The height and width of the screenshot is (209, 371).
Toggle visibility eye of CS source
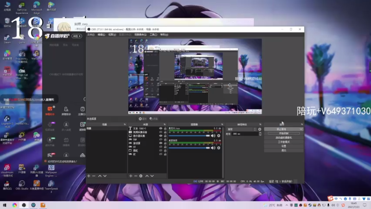[x=160, y=147]
